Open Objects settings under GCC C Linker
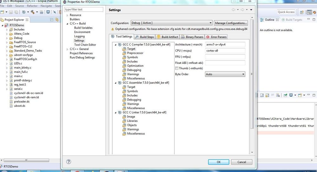The width and height of the screenshot is (317, 172). click(x=129, y=125)
